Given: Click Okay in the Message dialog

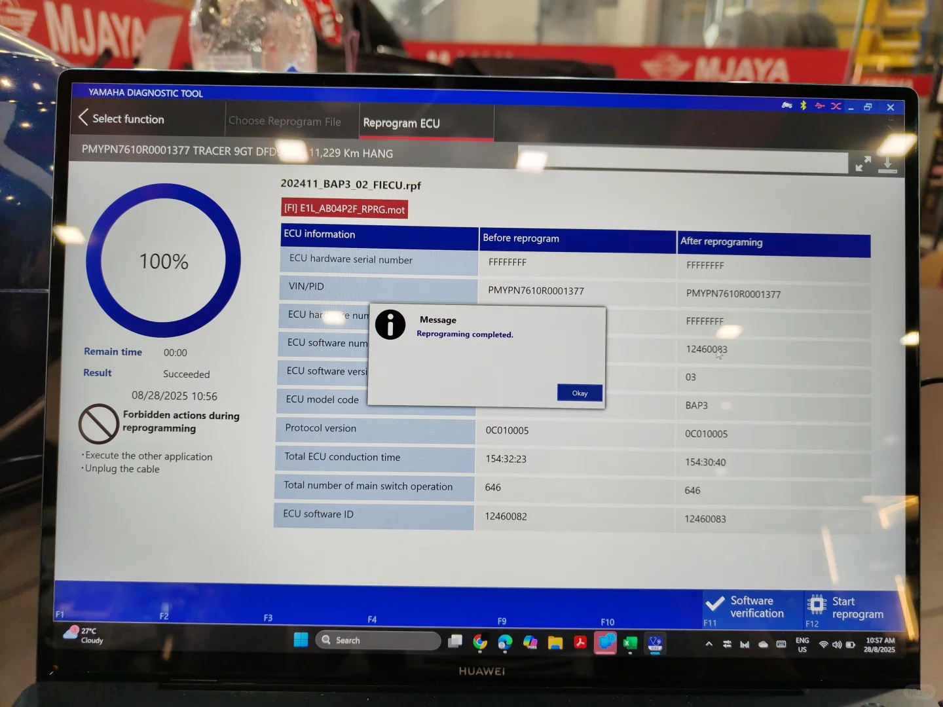Looking at the screenshot, I should (x=580, y=393).
